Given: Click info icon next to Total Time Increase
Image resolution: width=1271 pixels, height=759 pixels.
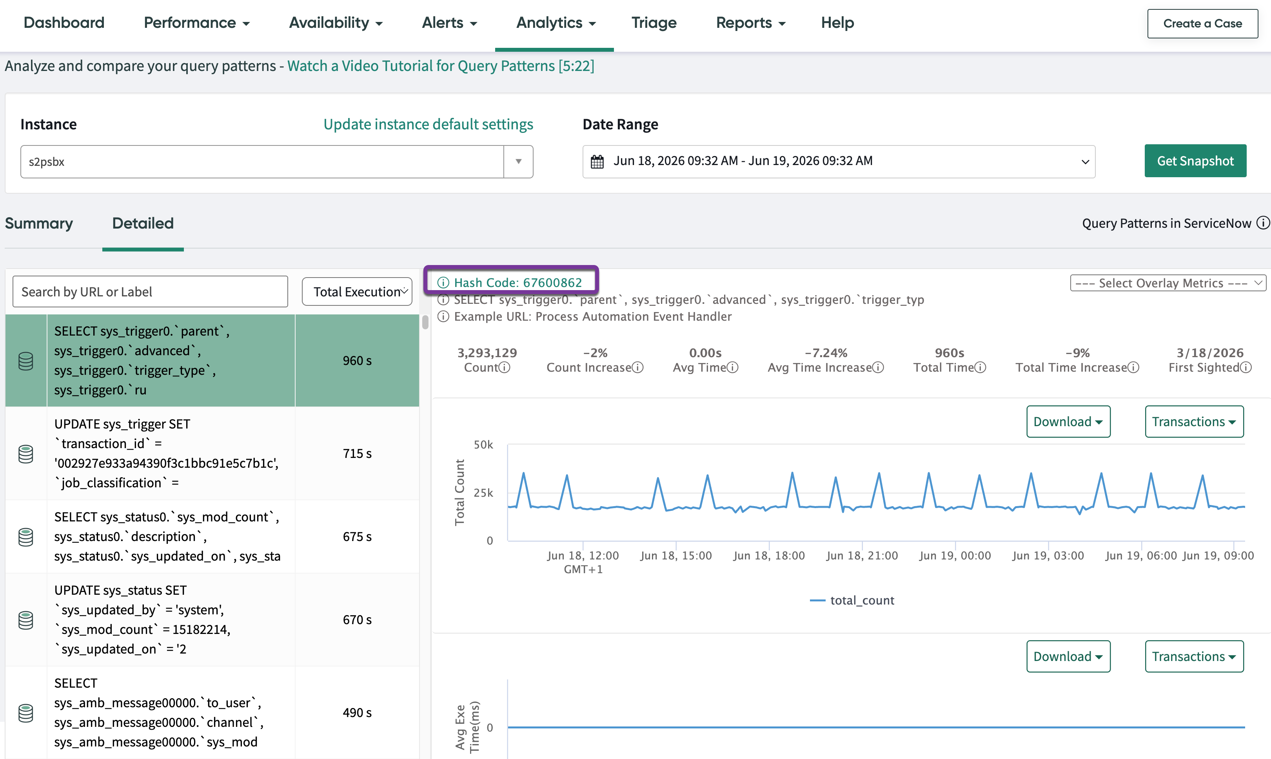Looking at the screenshot, I should pos(1133,367).
